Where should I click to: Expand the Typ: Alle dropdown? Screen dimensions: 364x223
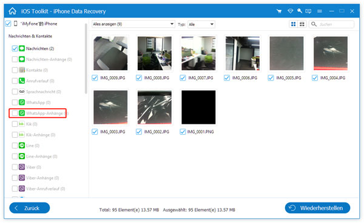coord(201,24)
